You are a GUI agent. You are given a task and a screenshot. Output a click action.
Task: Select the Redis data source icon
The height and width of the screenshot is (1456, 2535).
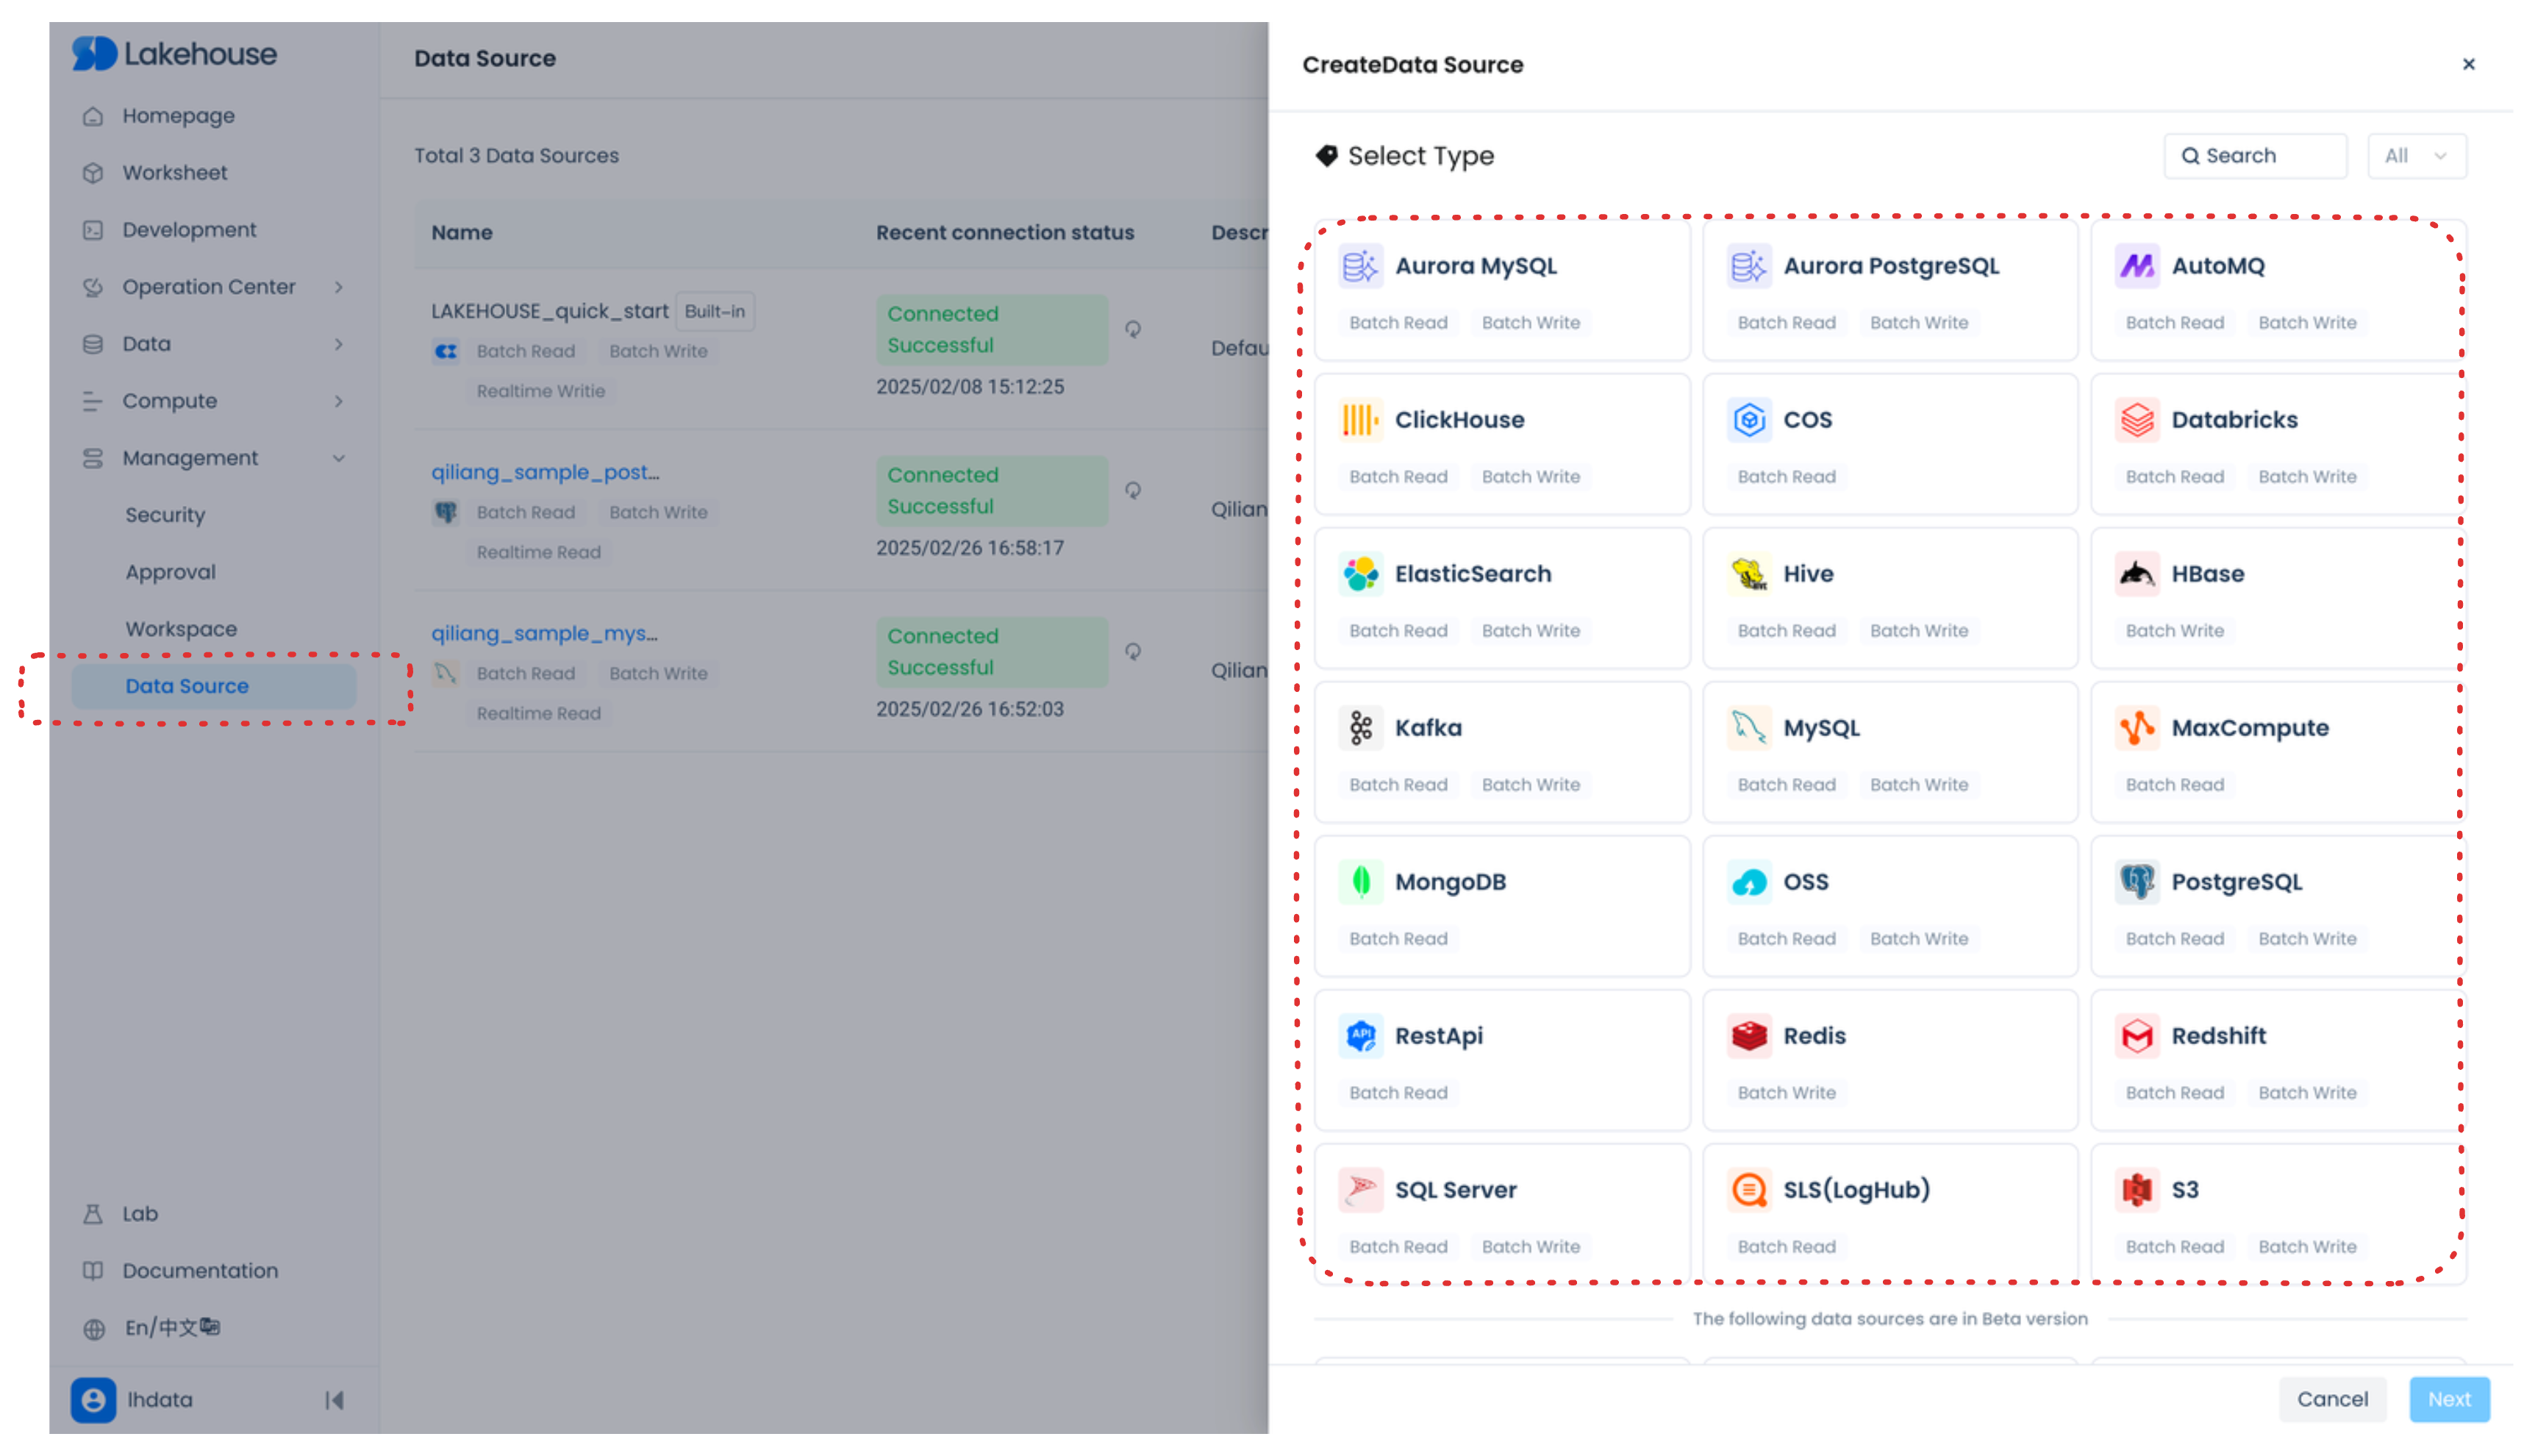tap(1748, 1036)
